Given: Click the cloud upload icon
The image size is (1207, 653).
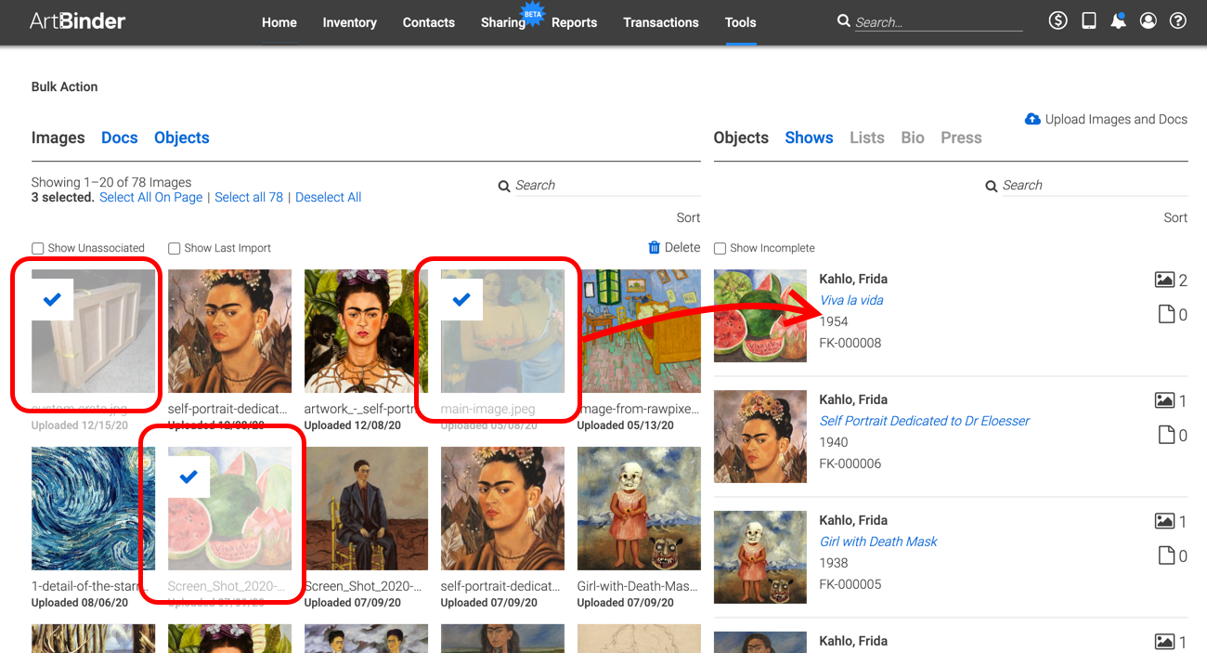Looking at the screenshot, I should coord(1032,119).
